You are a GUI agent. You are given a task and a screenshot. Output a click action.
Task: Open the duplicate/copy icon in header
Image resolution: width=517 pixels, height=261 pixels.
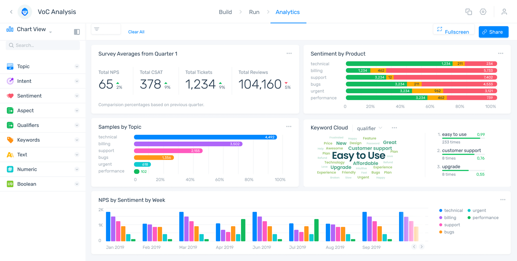point(469,12)
